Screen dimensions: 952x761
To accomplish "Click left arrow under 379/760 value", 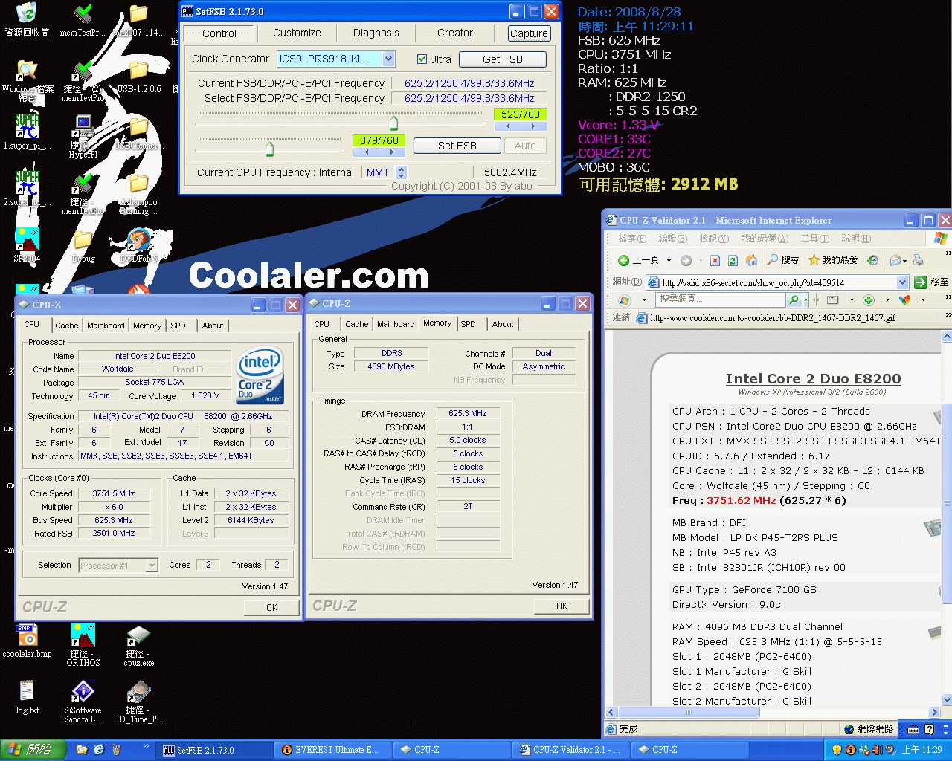I will [366, 152].
